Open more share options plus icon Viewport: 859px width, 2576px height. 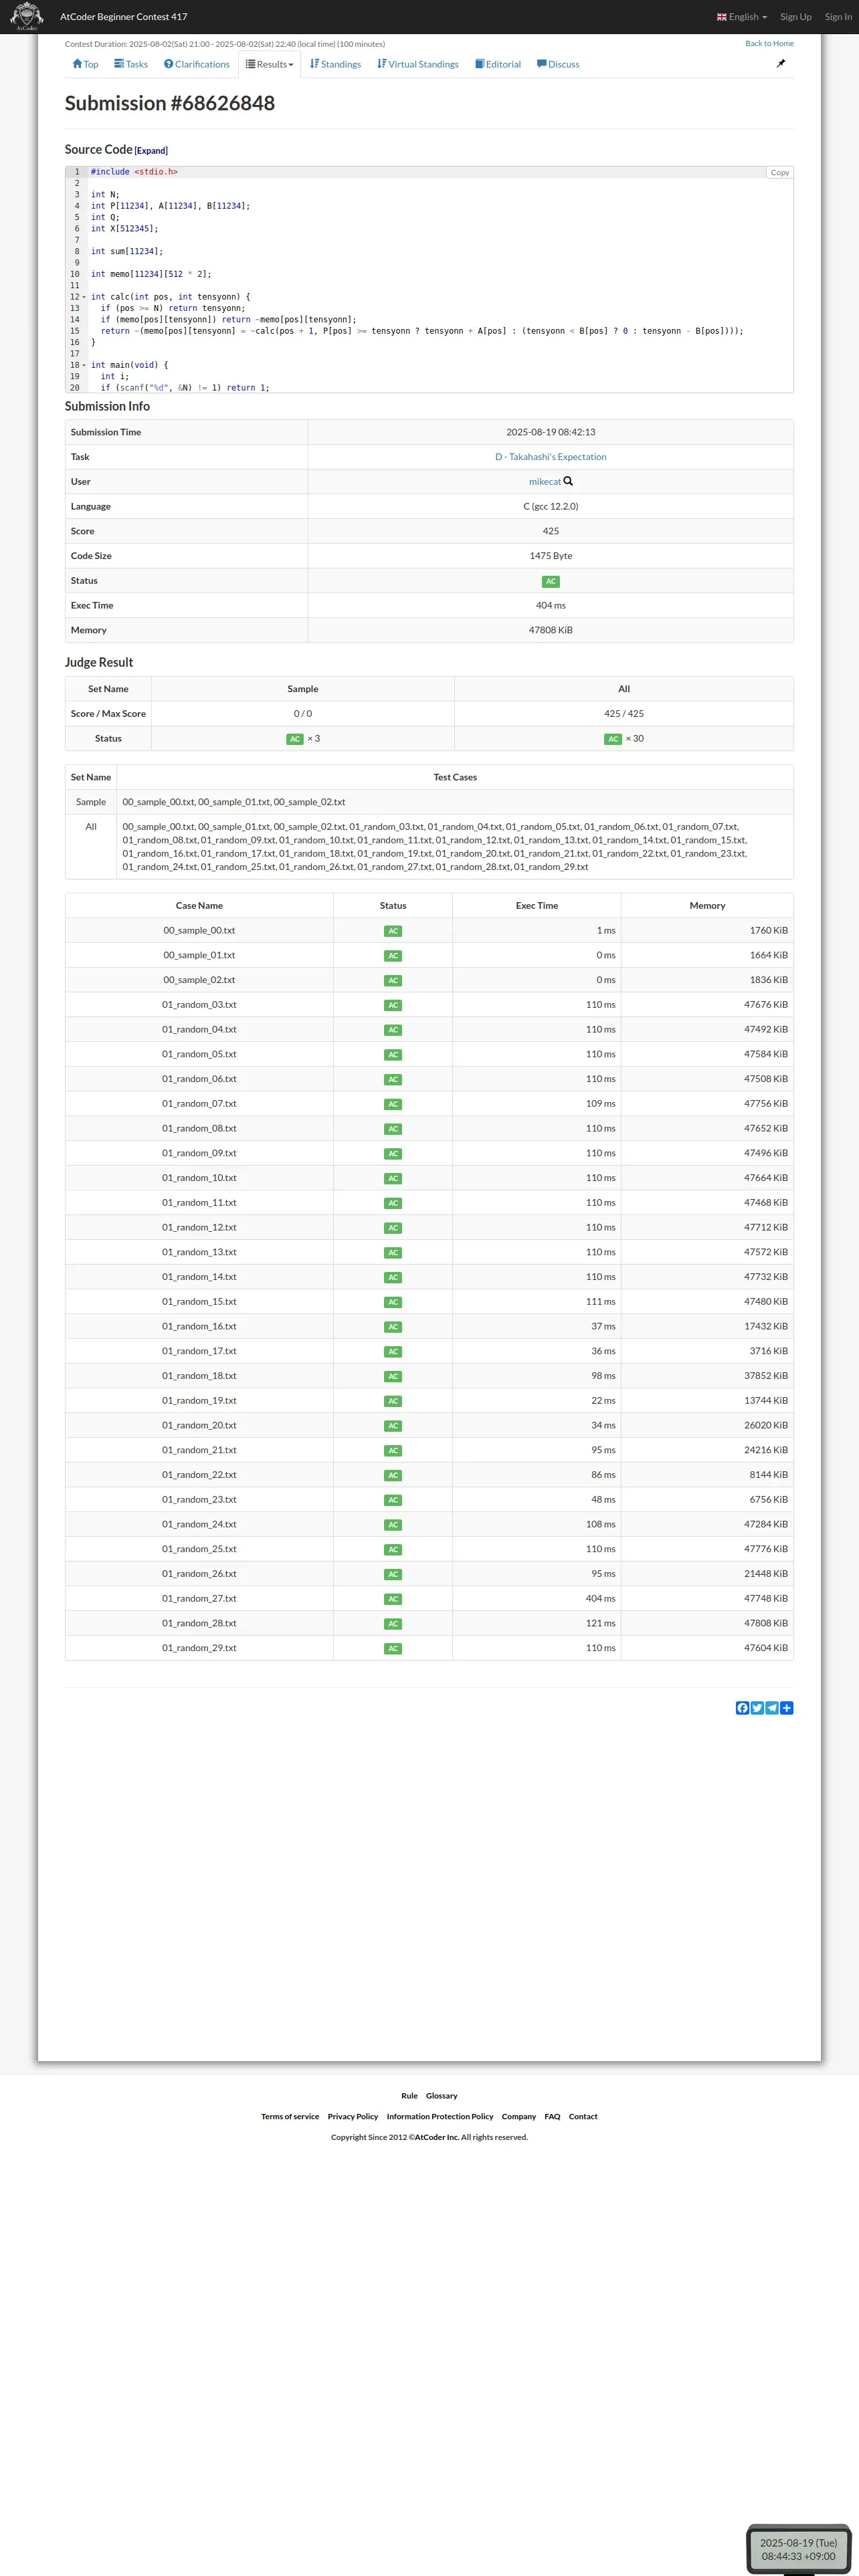coord(787,1708)
